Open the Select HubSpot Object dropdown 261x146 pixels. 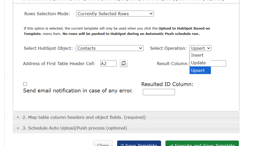pyautogui.click(x=109, y=48)
